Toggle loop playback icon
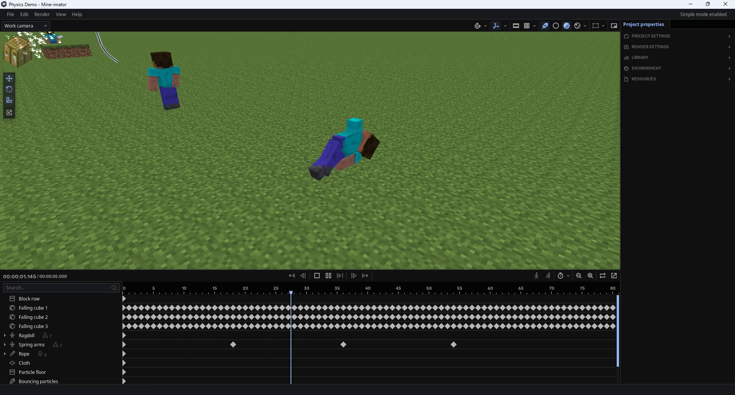The height and width of the screenshot is (395, 735). point(603,276)
